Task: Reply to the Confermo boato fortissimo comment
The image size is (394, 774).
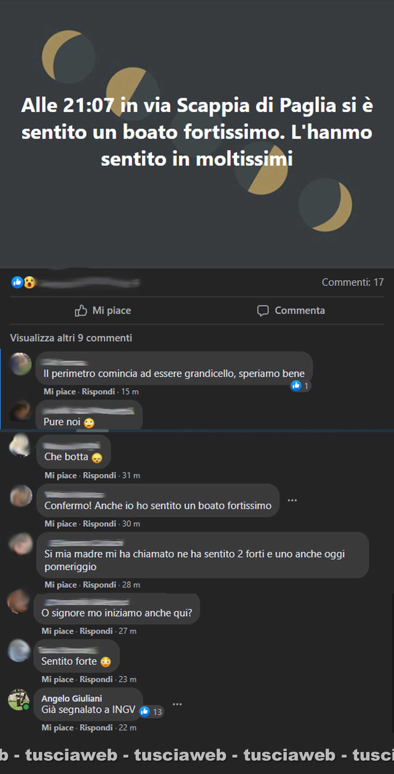Action: click(99, 524)
